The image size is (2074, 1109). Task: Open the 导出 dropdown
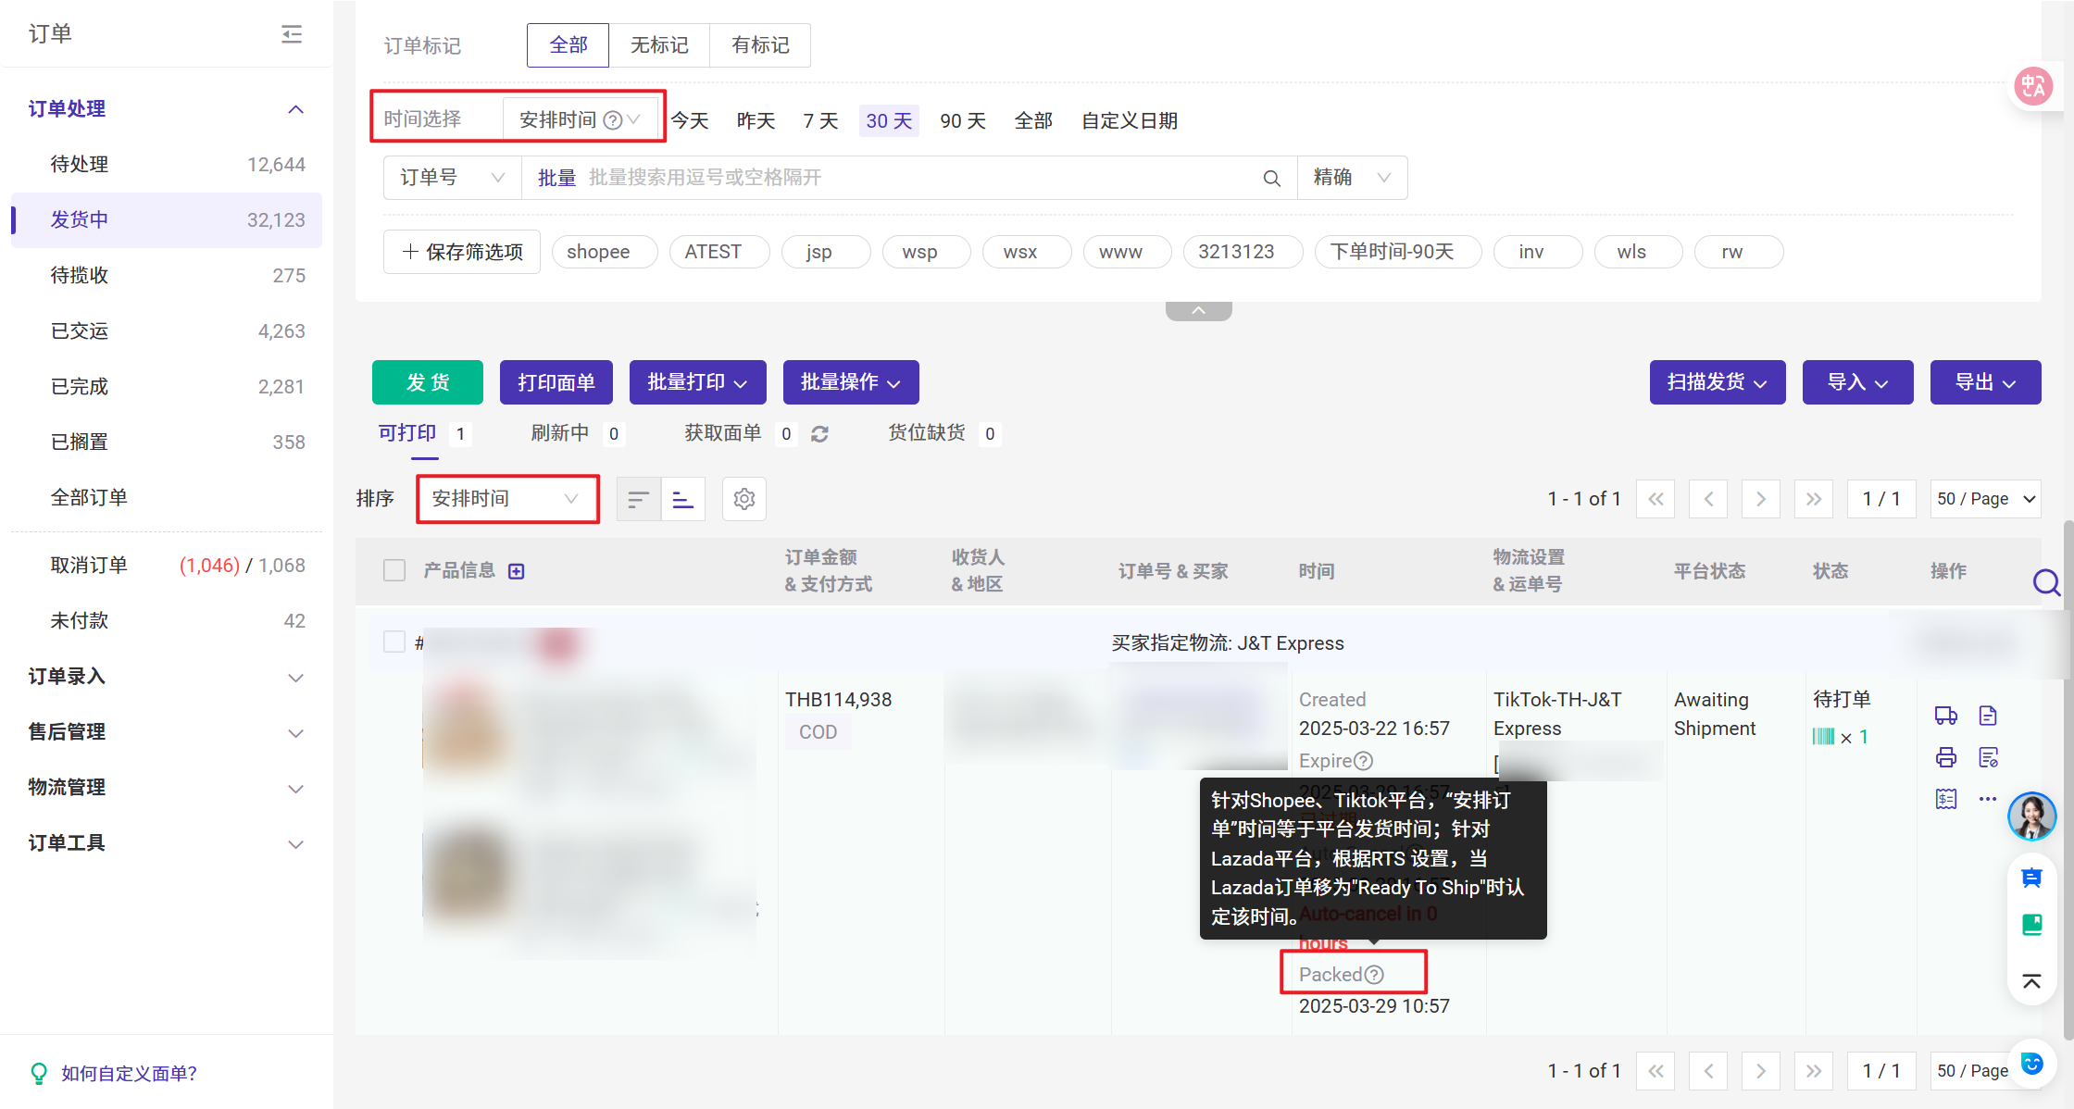1985,382
